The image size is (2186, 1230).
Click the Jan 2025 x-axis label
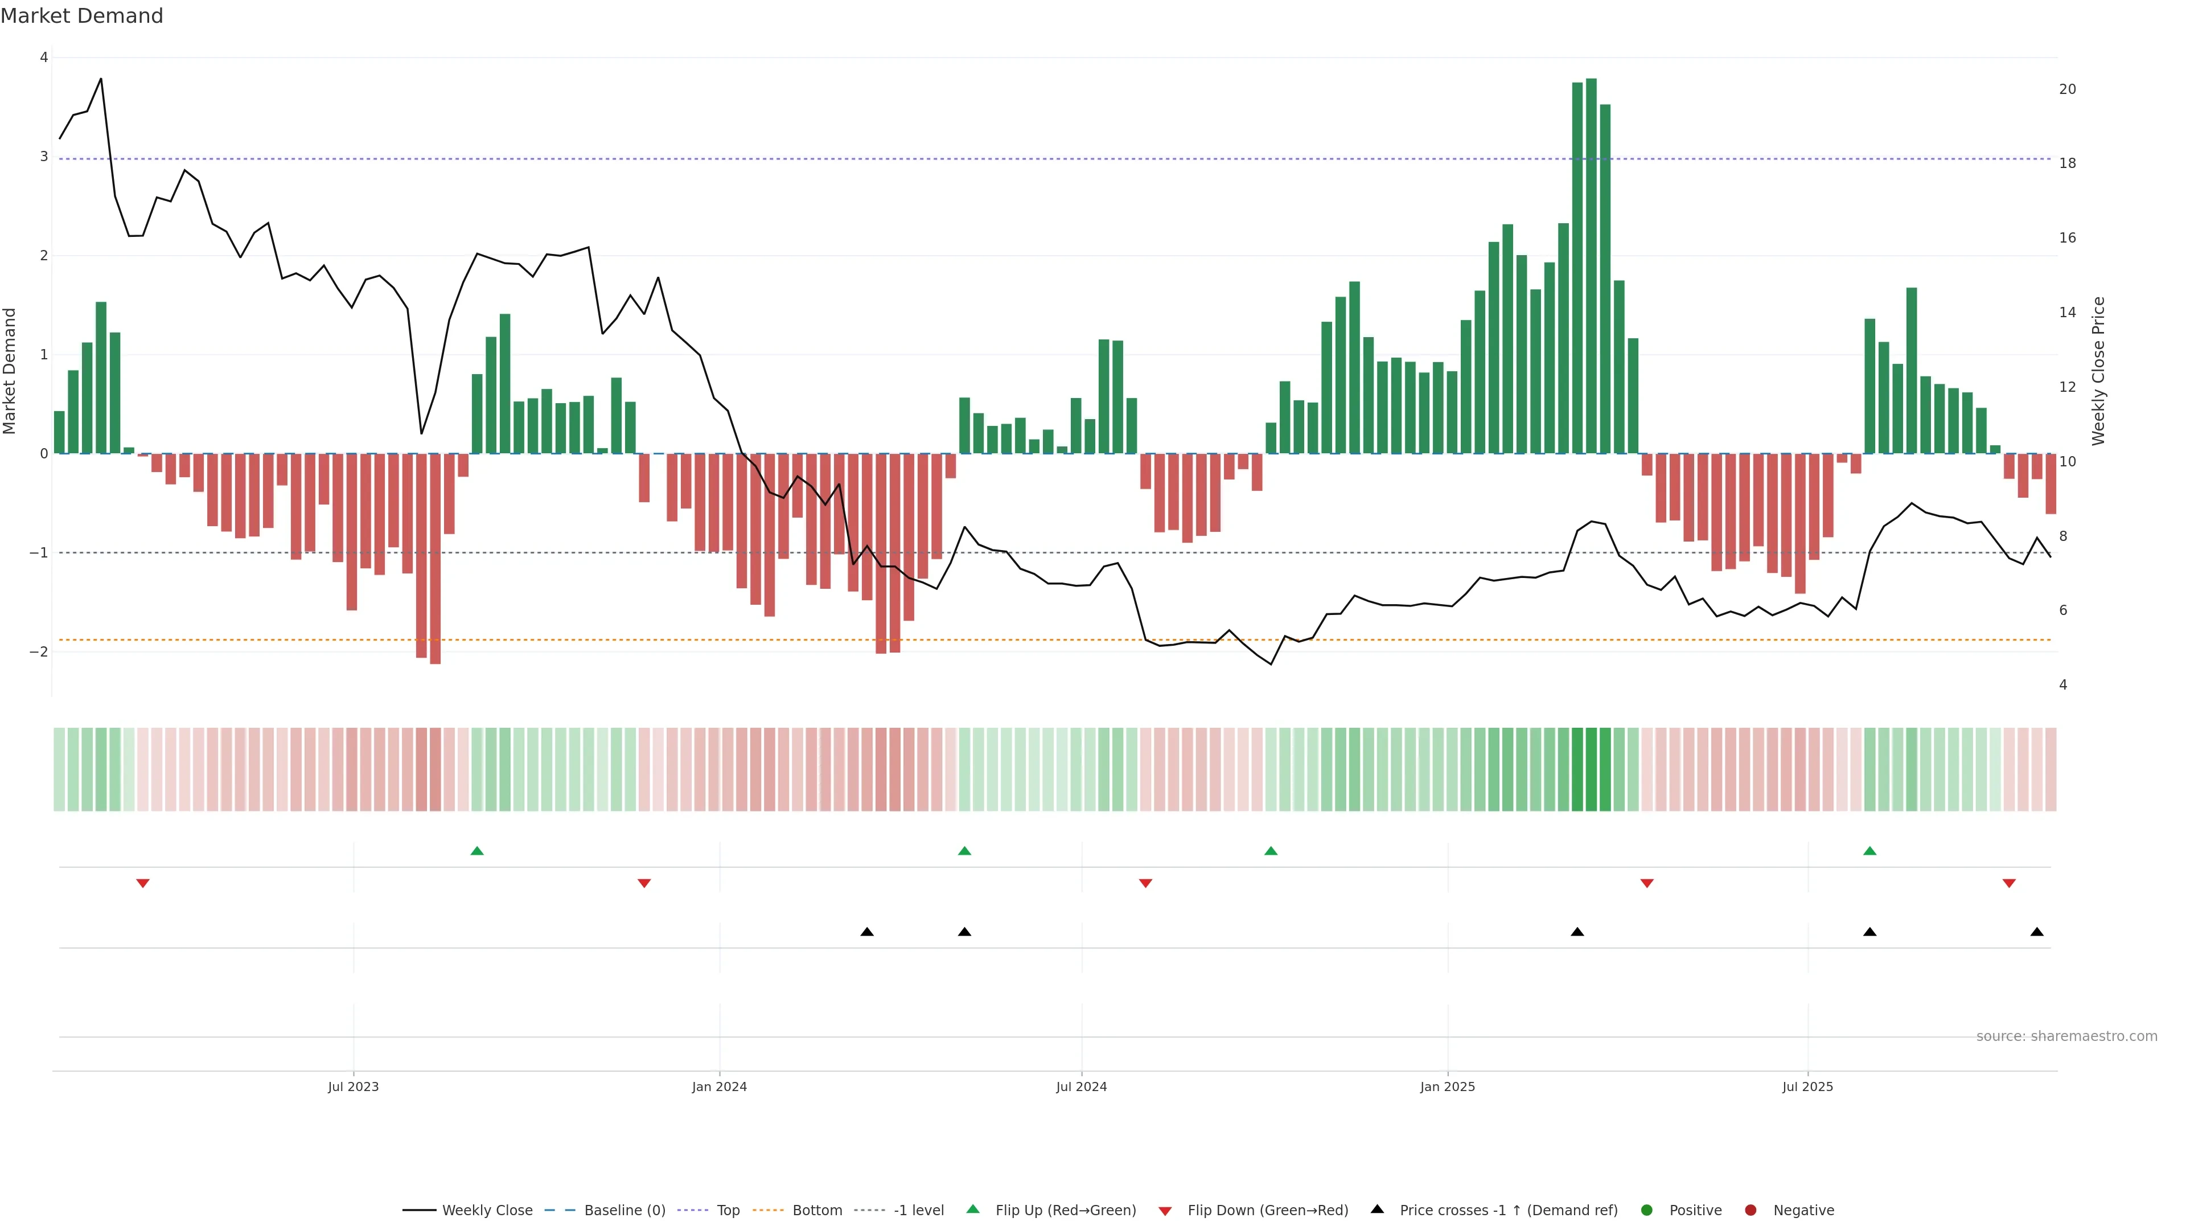pos(1448,1088)
